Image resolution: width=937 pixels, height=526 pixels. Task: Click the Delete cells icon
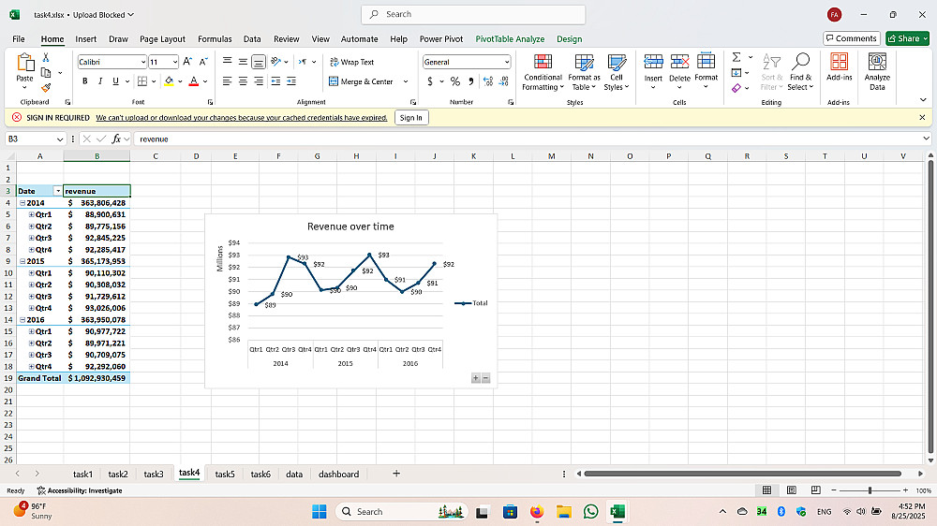coord(679,61)
